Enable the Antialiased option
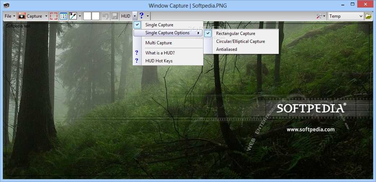Screen dimensions: 376x182 tap(241, 49)
